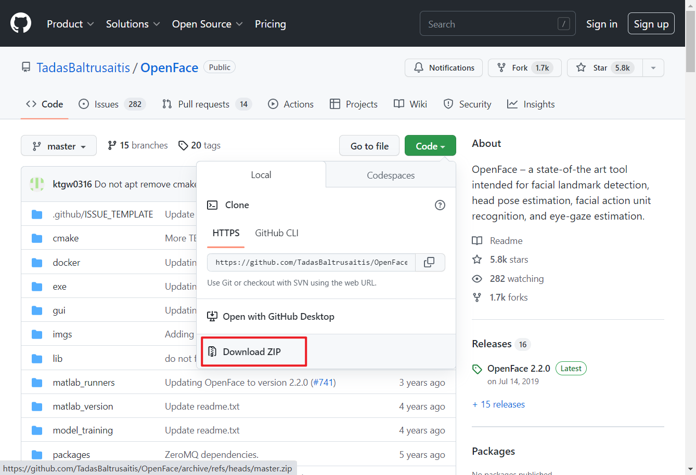Click the Star icon in Star button
696x475 pixels.
[x=581, y=67]
